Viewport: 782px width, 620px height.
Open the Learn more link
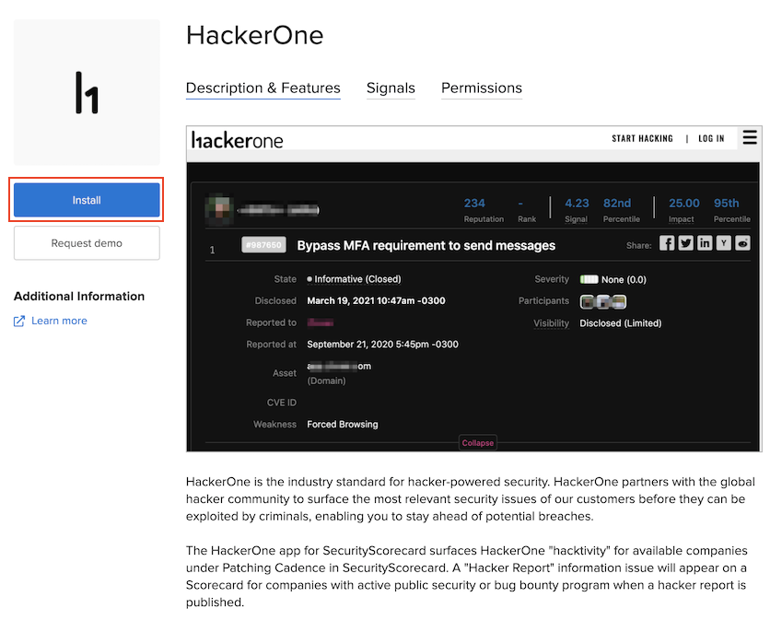point(59,321)
